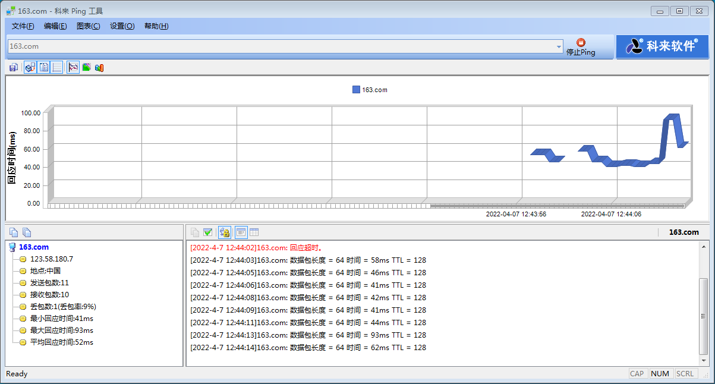Image resolution: width=715 pixels, height=384 pixels.
Task: Switch to the bar chart icon
Action: (x=99, y=68)
